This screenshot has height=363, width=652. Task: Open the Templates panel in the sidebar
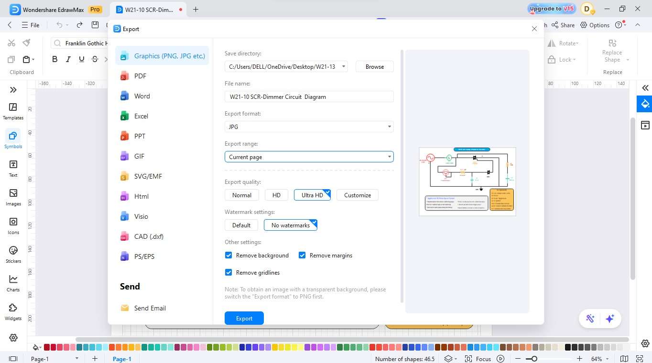13,111
